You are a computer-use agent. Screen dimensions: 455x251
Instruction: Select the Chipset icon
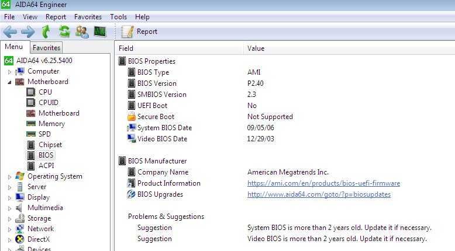(x=31, y=145)
